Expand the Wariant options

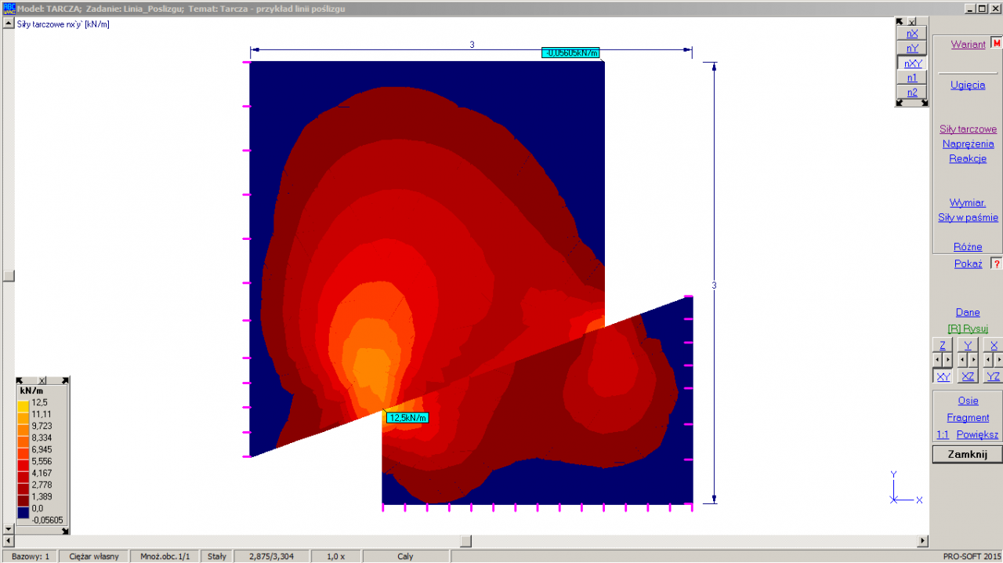click(x=968, y=44)
